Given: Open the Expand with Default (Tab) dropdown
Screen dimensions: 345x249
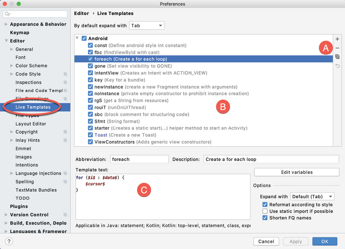Looking at the screenshot, I should tap(312, 197).
